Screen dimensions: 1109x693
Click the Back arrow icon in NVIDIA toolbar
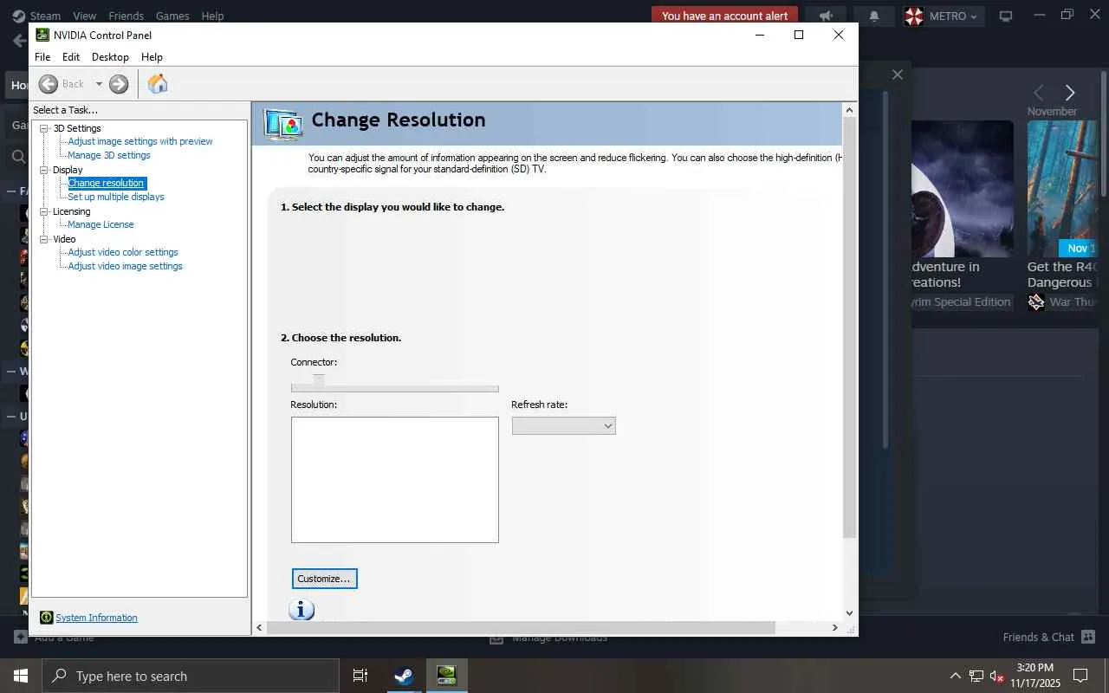(49, 84)
